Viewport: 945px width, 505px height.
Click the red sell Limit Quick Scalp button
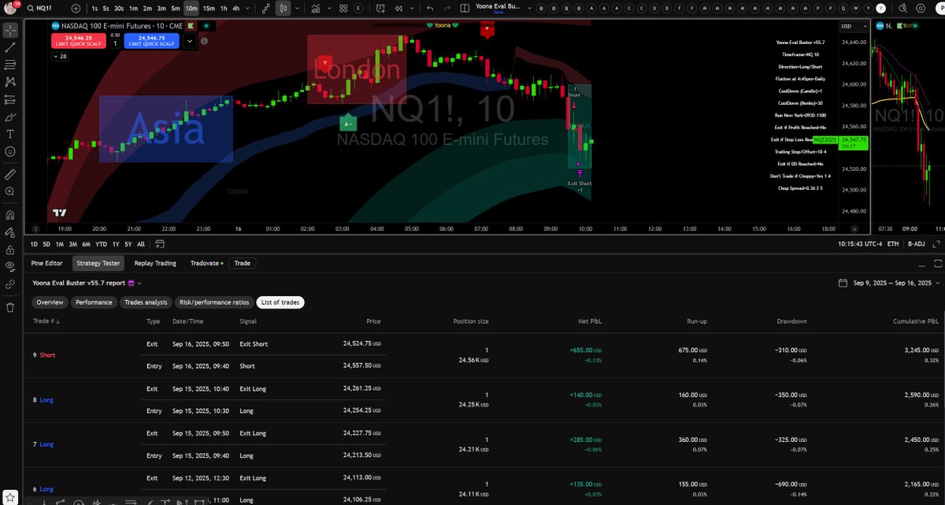pyautogui.click(x=78, y=40)
